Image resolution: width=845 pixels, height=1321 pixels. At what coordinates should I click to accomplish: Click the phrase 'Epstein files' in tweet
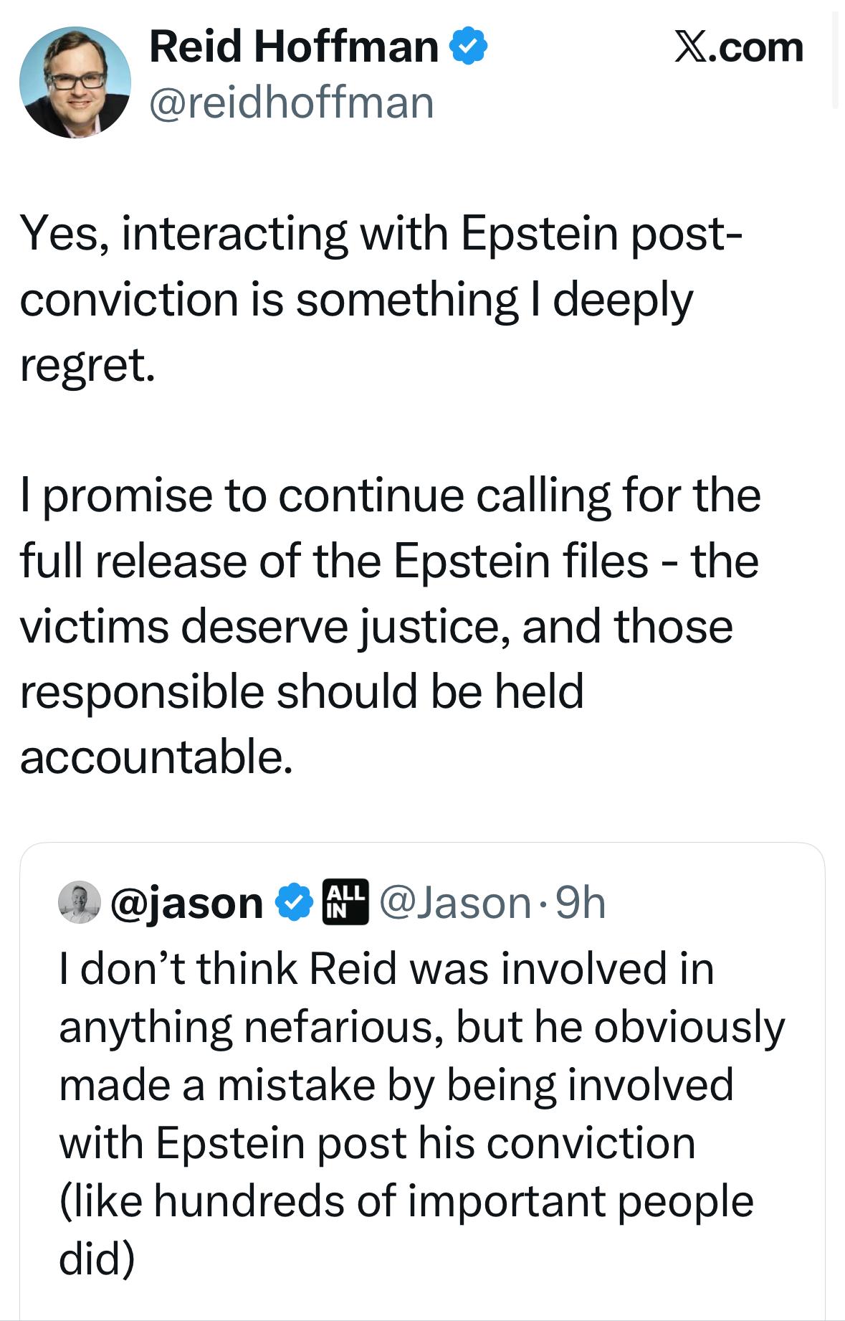(x=520, y=561)
